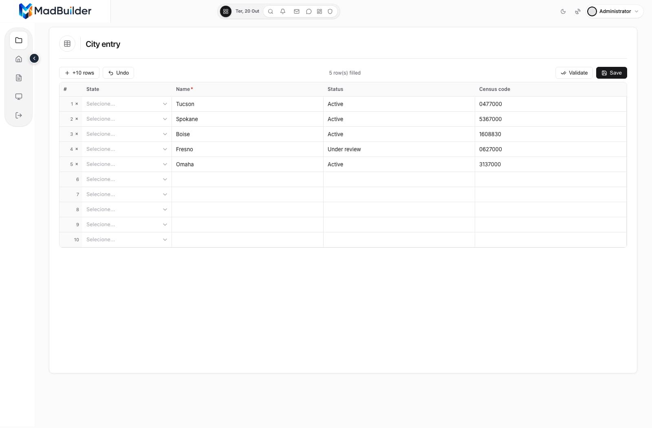The image size is (652, 428).
Task: Open the State dropdown in row 10
Action: (127, 240)
